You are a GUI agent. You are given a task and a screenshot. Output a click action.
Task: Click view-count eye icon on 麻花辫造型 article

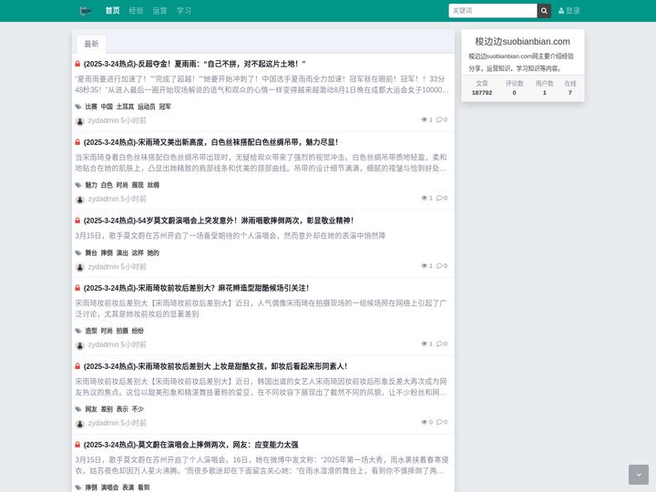[x=424, y=343]
